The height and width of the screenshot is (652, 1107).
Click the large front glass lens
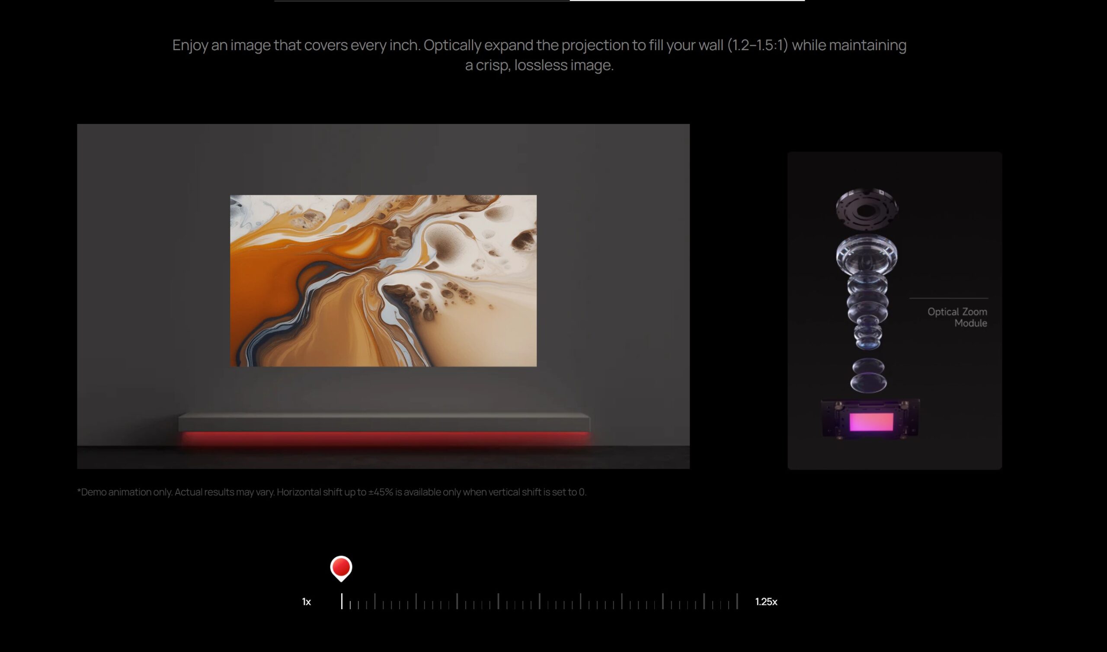(867, 255)
